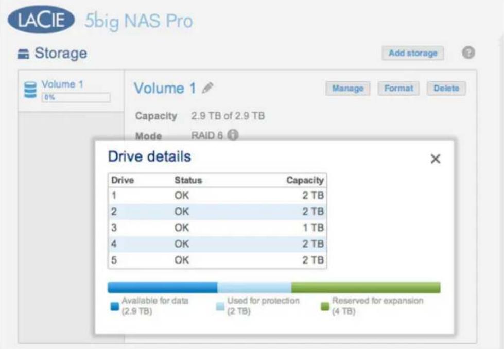
Task: Click the Mode field label
Action: coord(148,136)
